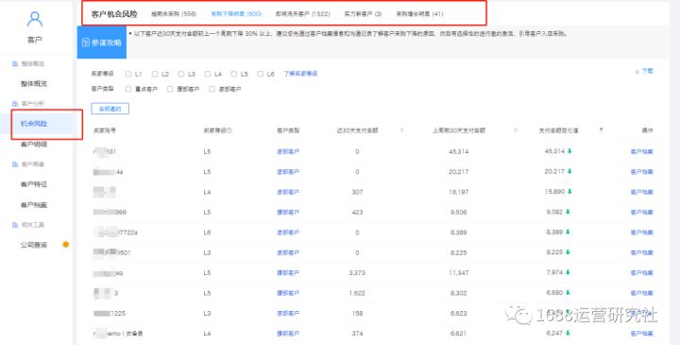Click the buyer account ending 999
The width and height of the screenshot is (680, 345).
point(110,213)
